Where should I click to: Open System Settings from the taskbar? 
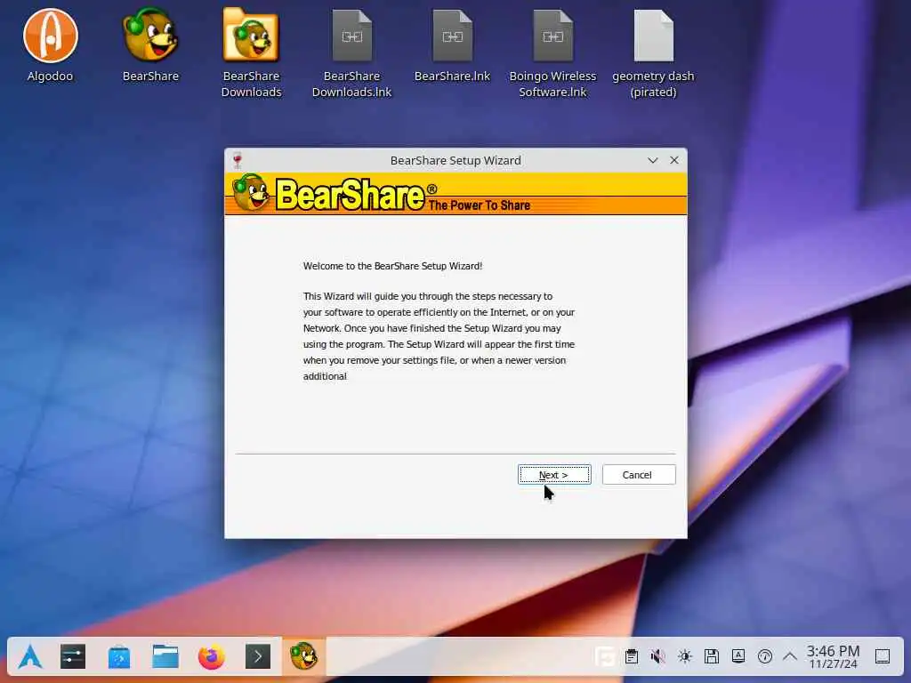pos(73,657)
